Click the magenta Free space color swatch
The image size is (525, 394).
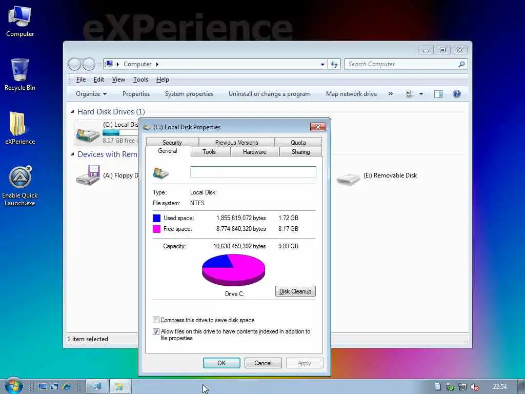pos(156,229)
